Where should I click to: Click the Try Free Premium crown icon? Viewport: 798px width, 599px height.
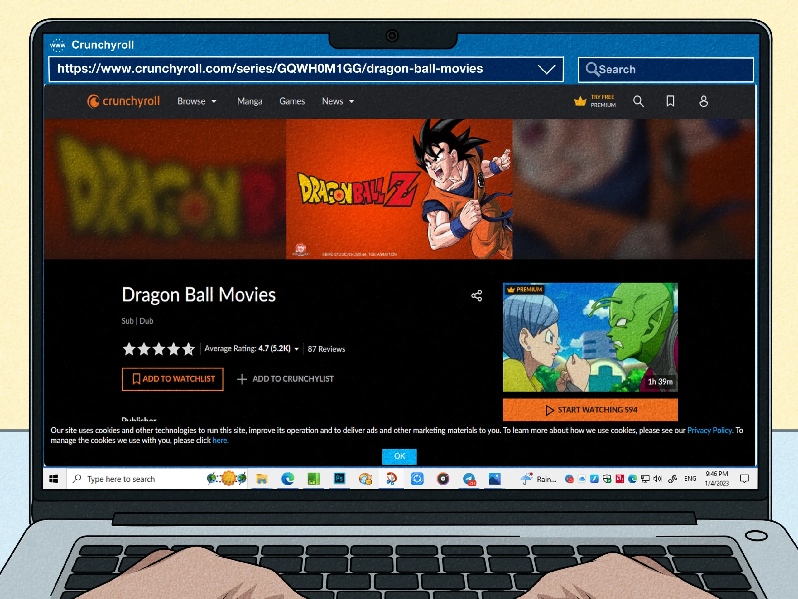click(x=580, y=101)
